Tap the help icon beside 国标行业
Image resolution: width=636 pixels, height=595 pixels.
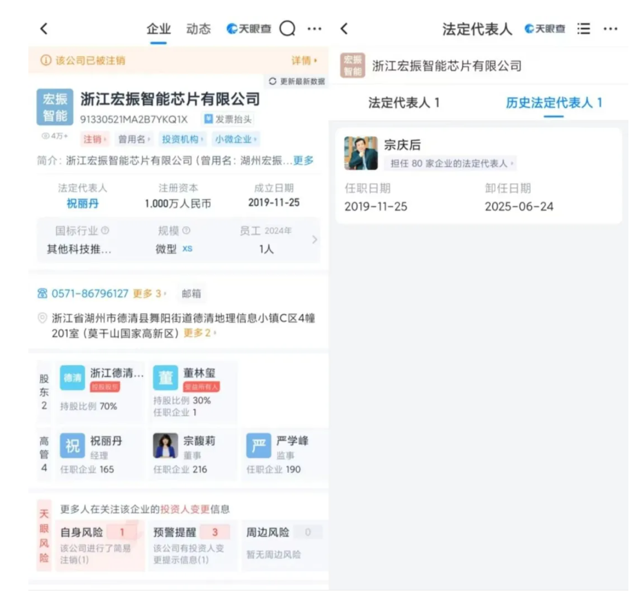click(x=105, y=231)
